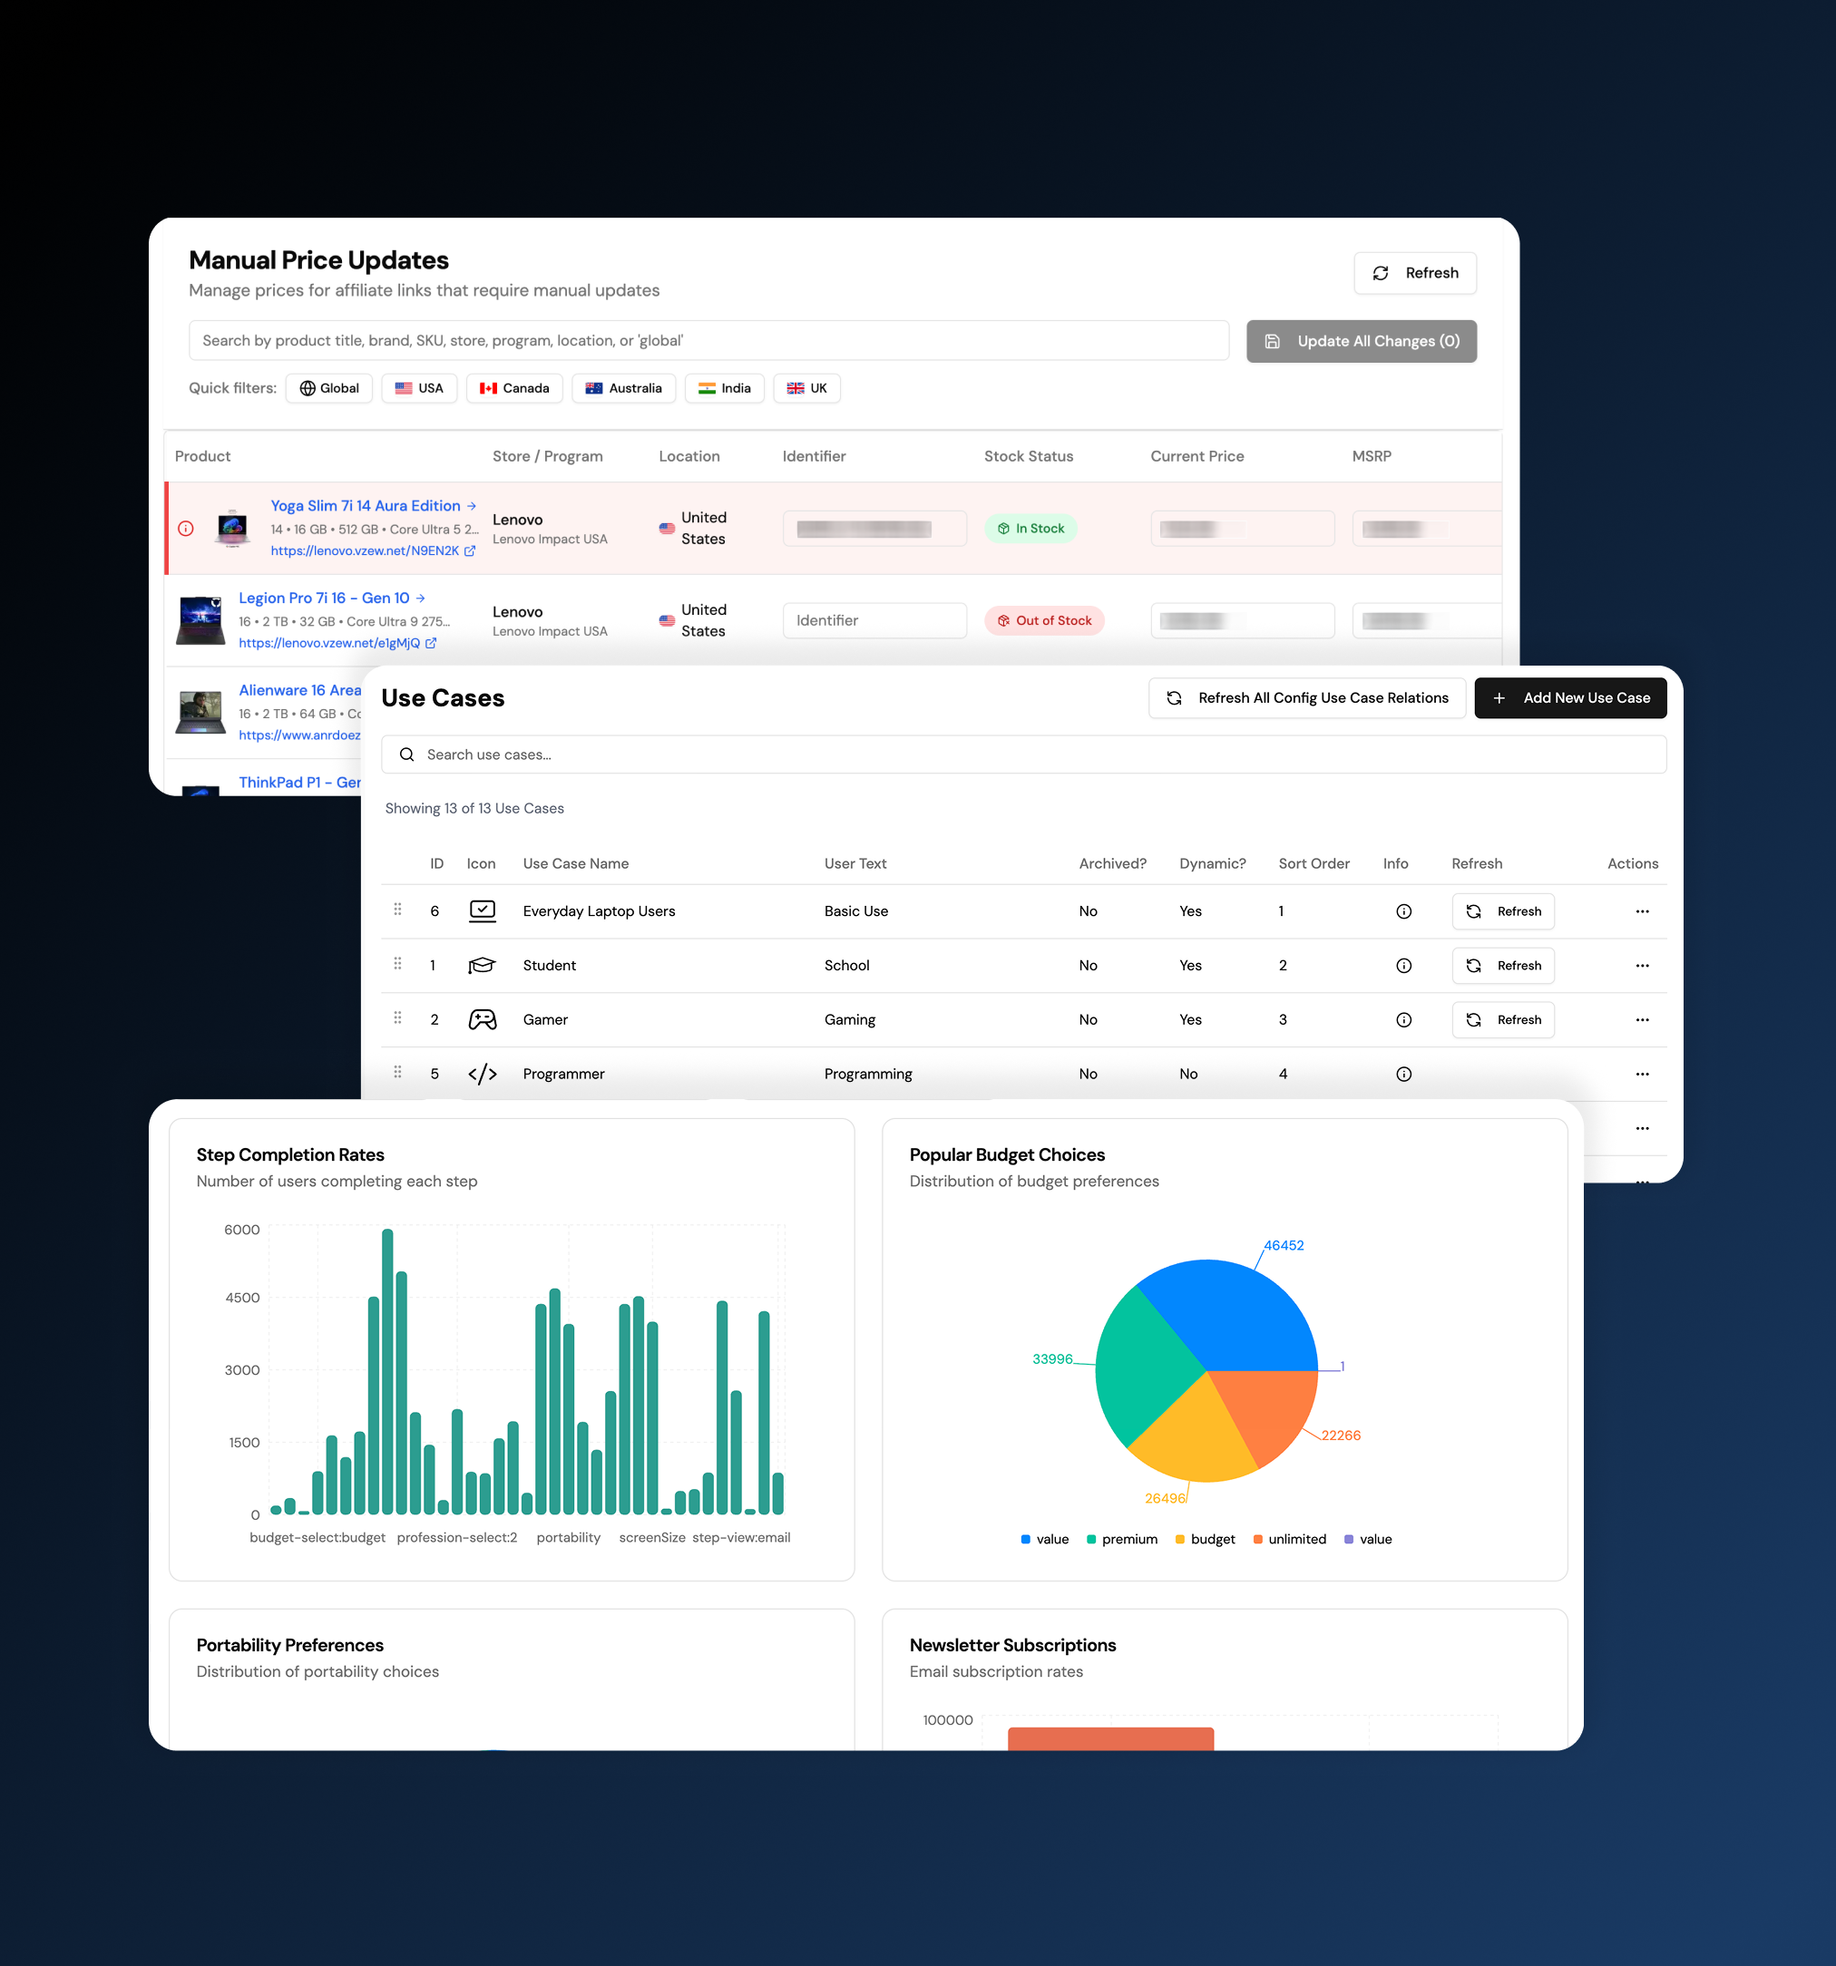Image resolution: width=1836 pixels, height=1966 pixels.
Task: Click the Yoga Slim 7i laptop thumbnail
Action: click(232, 528)
